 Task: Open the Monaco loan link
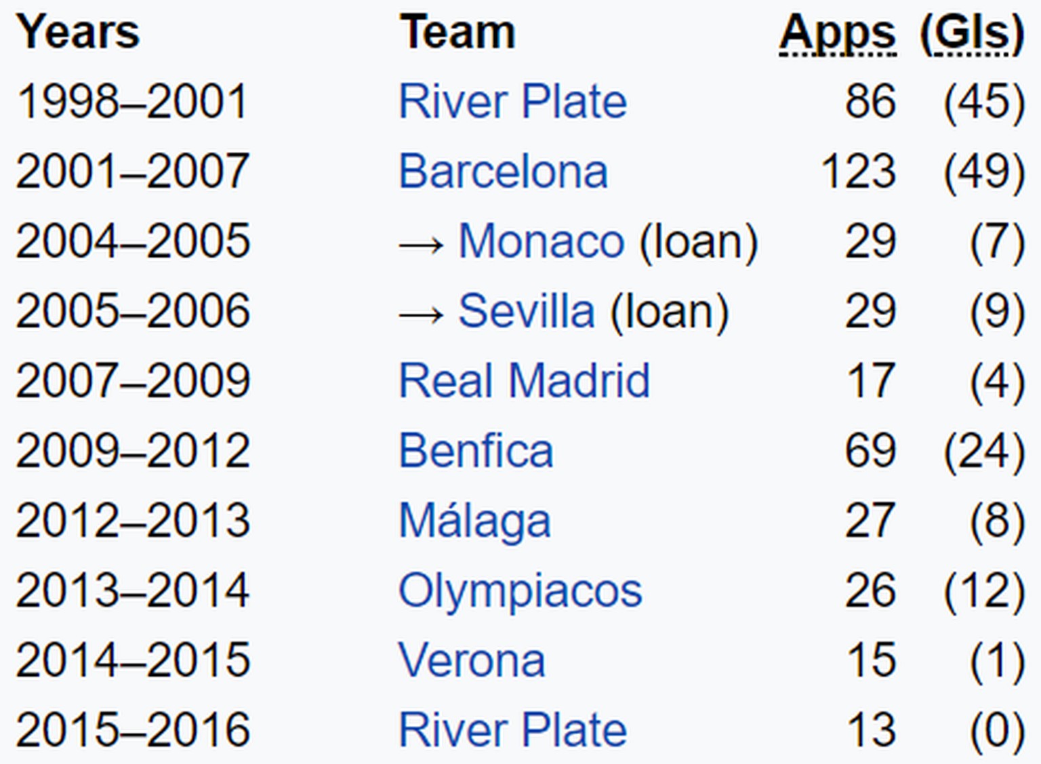point(541,241)
